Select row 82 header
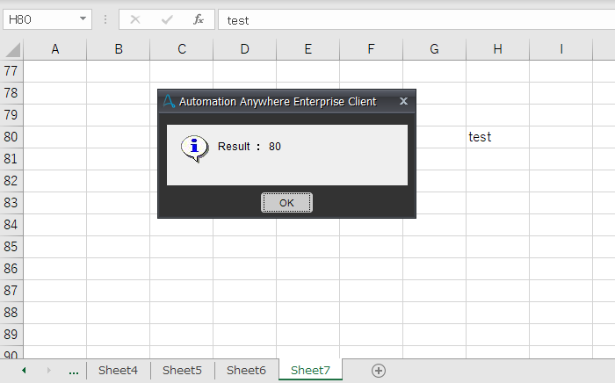The image size is (615, 383). tap(11, 181)
